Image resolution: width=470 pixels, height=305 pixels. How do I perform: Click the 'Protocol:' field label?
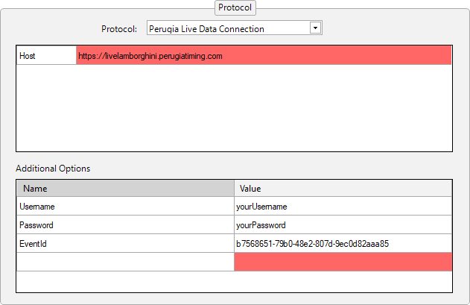pos(119,28)
